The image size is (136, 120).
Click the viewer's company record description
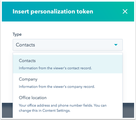[x=57, y=87]
